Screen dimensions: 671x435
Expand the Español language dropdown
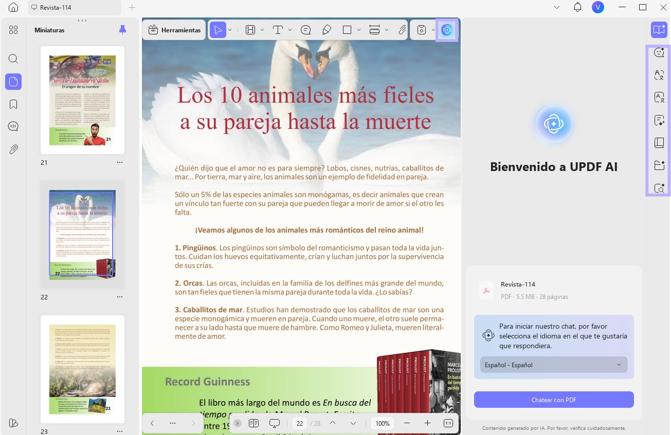(554, 365)
